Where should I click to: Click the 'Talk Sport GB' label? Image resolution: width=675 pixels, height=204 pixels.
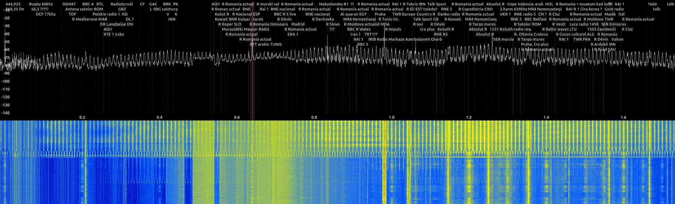(426, 19)
